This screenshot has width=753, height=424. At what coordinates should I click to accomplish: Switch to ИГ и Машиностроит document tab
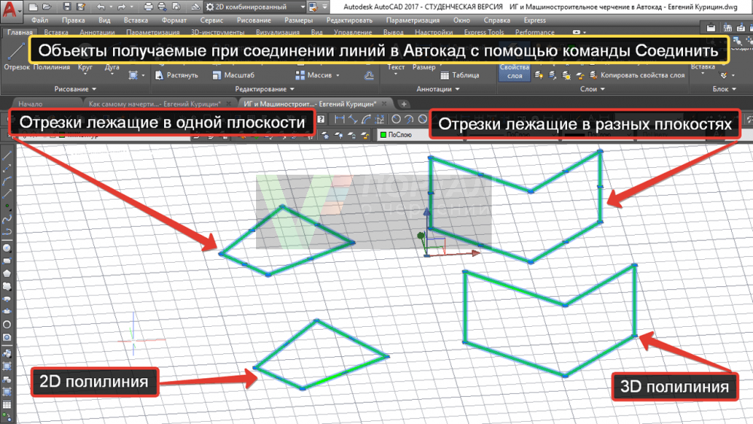[309, 104]
